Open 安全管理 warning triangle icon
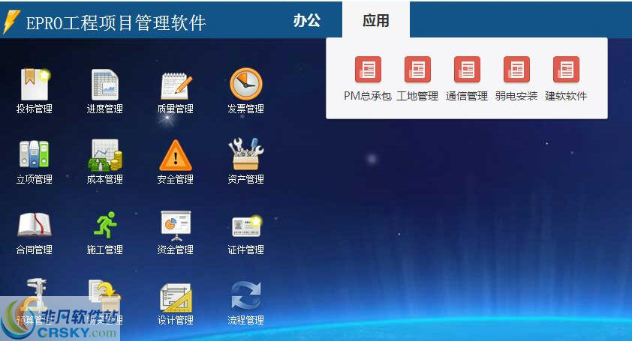Screen dimensions: 632x341 (176, 155)
